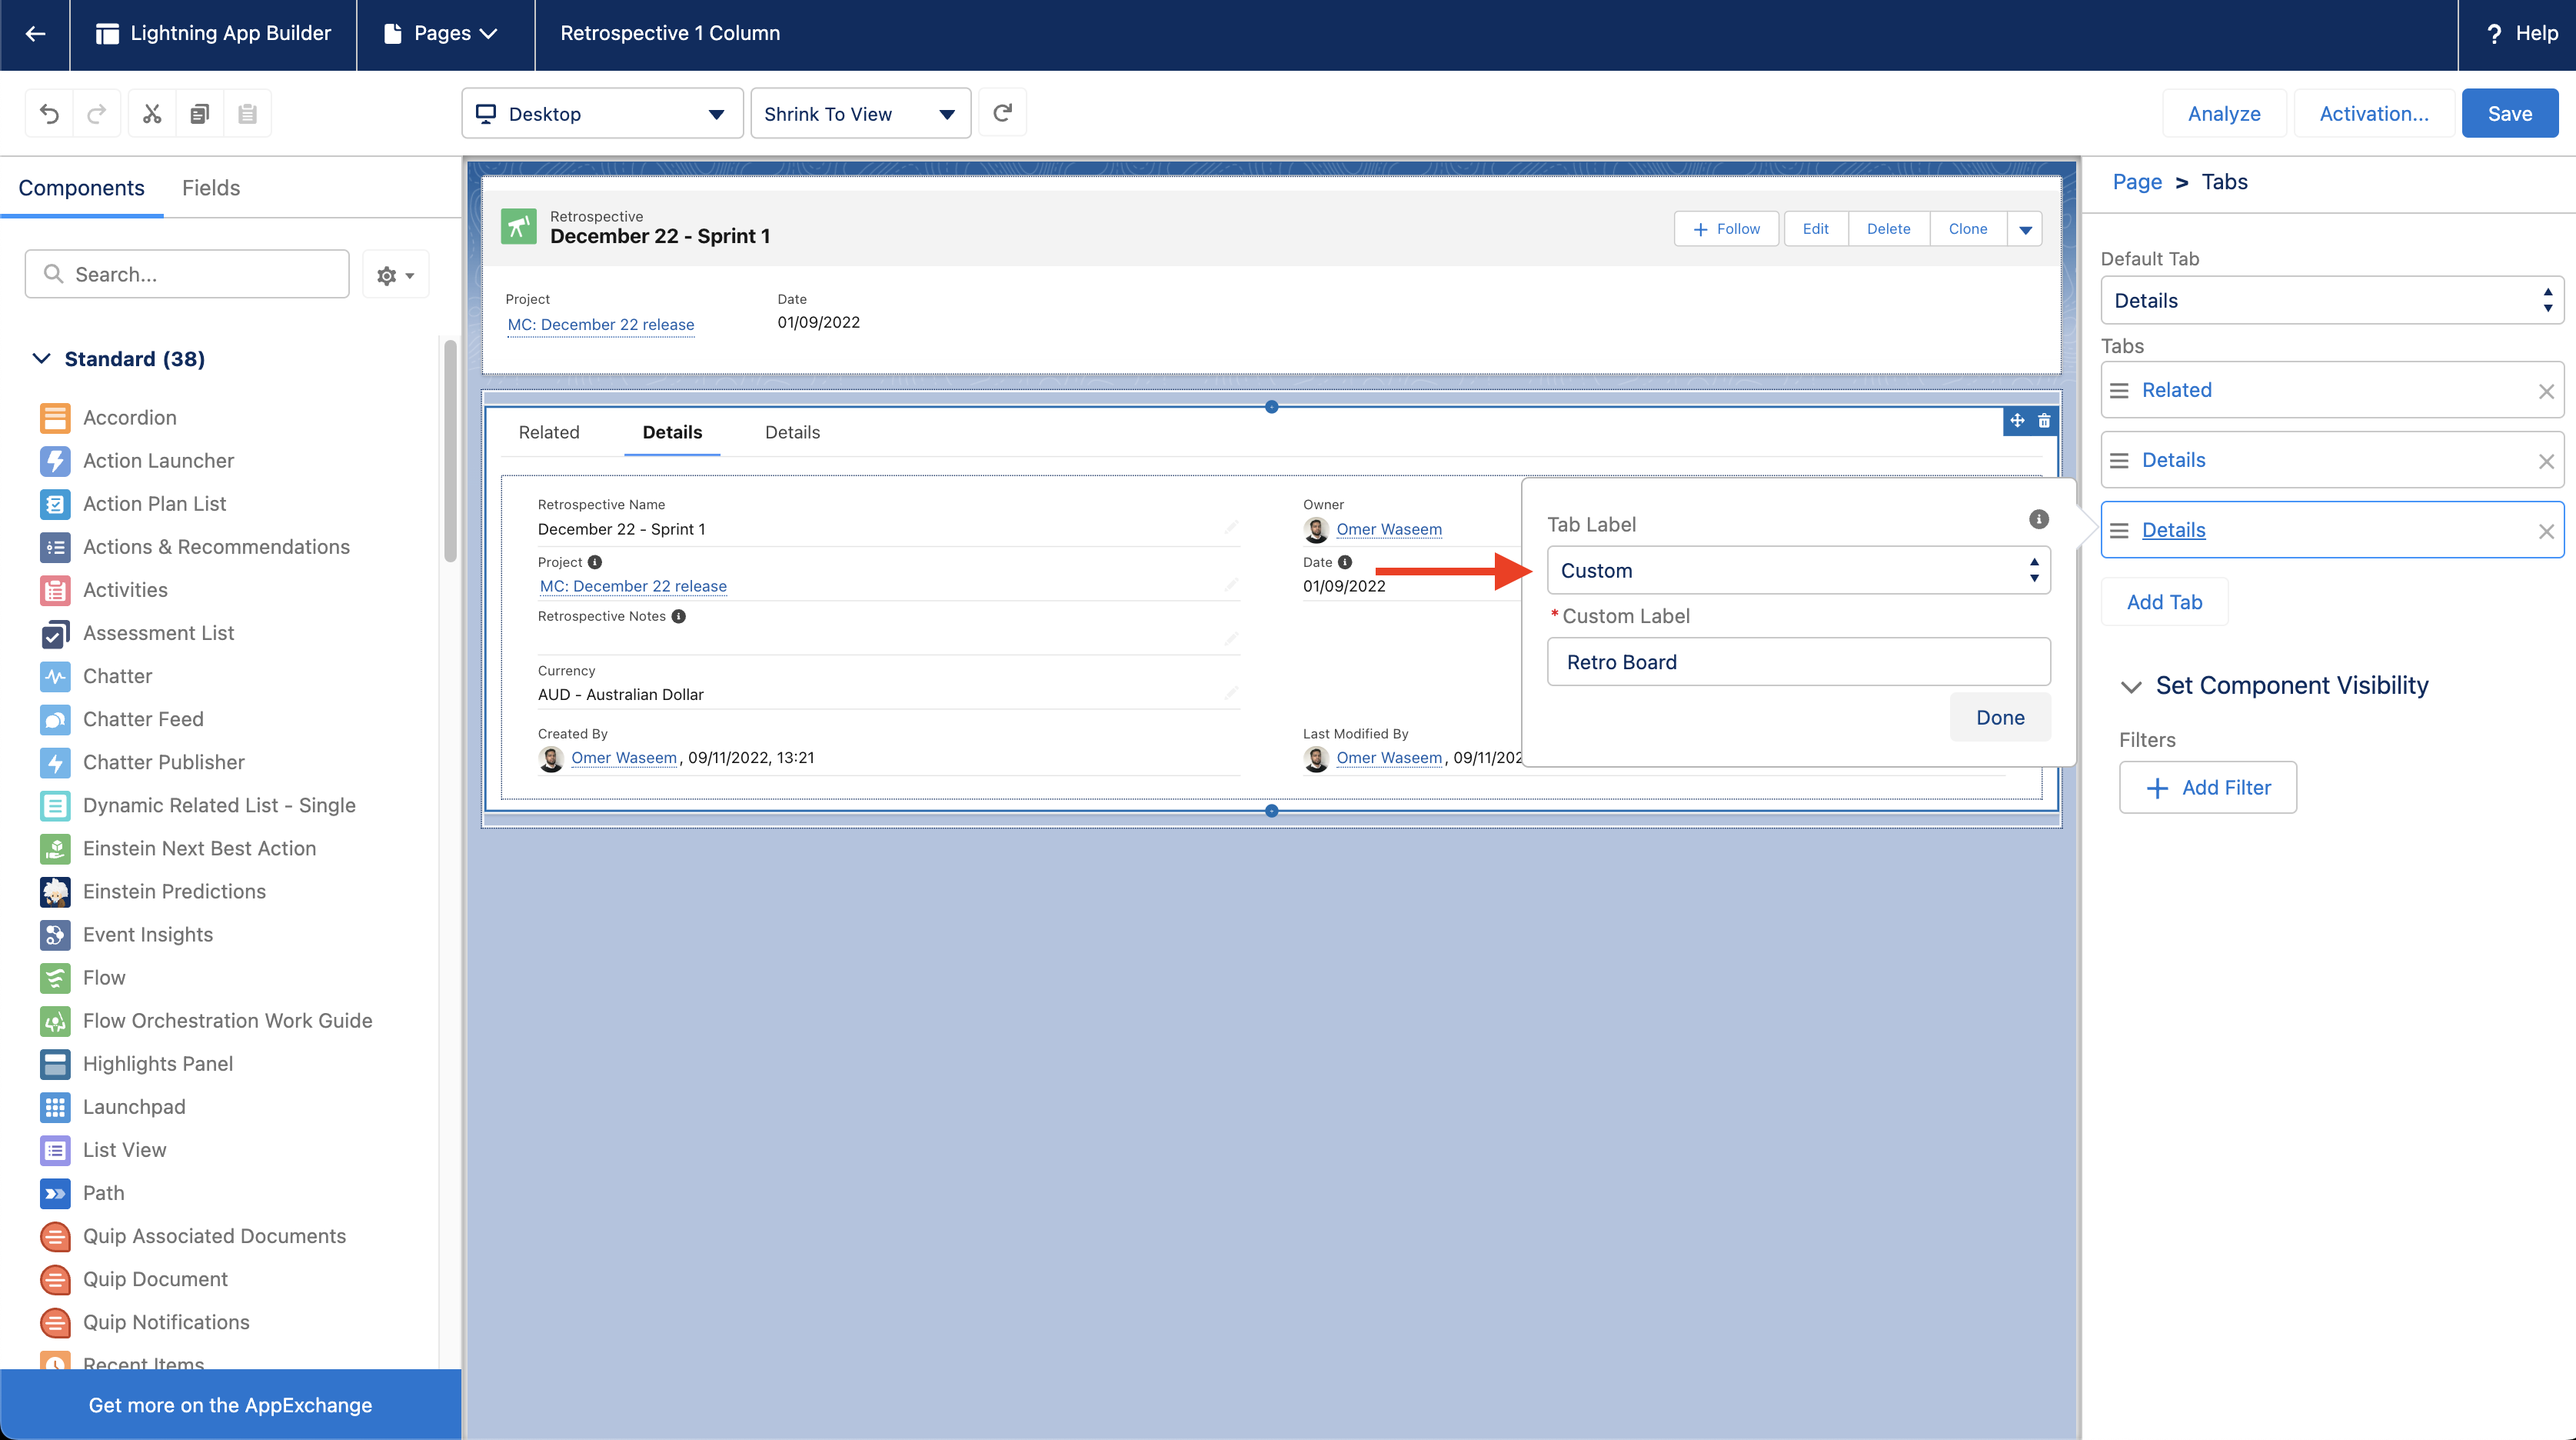Collapse Set Component Visibility section
This screenshot has width=2576, height=1440.
(2131, 686)
